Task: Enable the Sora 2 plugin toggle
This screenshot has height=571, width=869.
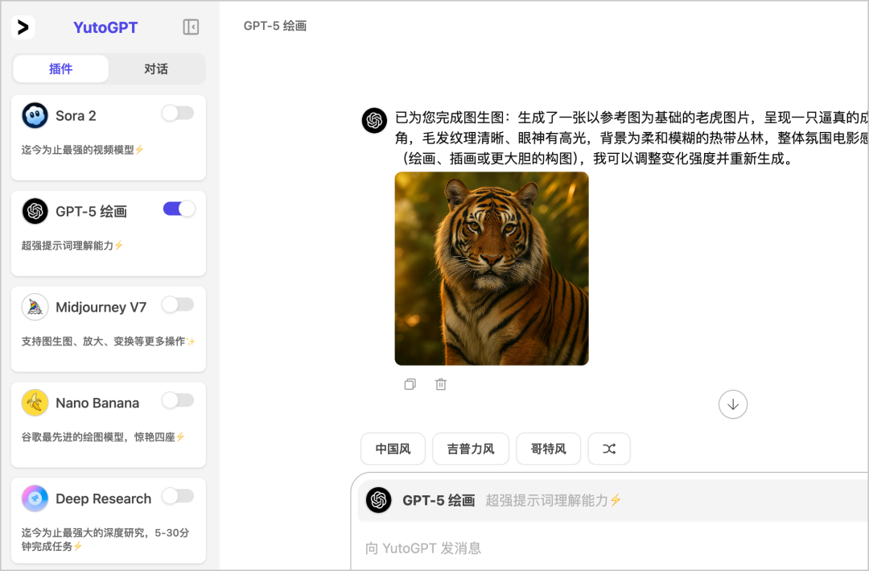Action: click(x=178, y=114)
